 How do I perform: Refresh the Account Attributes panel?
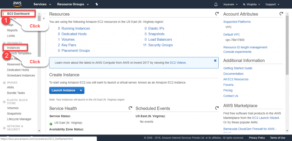click(281, 14)
